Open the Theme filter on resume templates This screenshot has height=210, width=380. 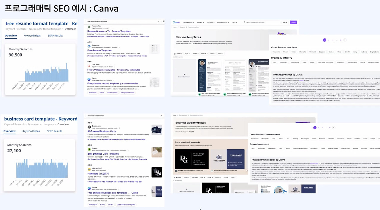tap(195, 54)
